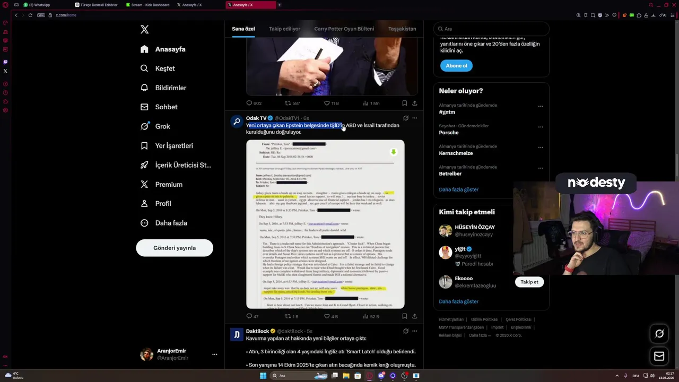Open Daktilock profile avatar
Image resolution: width=679 pixels, height=382 pixels.
237,334
